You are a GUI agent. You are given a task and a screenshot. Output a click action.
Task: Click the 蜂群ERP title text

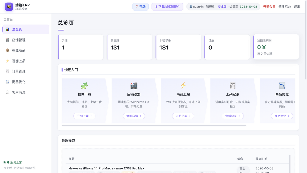coord(23,5)
